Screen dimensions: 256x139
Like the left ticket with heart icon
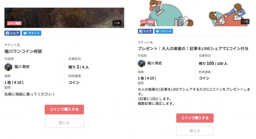[x=117, y=23]
